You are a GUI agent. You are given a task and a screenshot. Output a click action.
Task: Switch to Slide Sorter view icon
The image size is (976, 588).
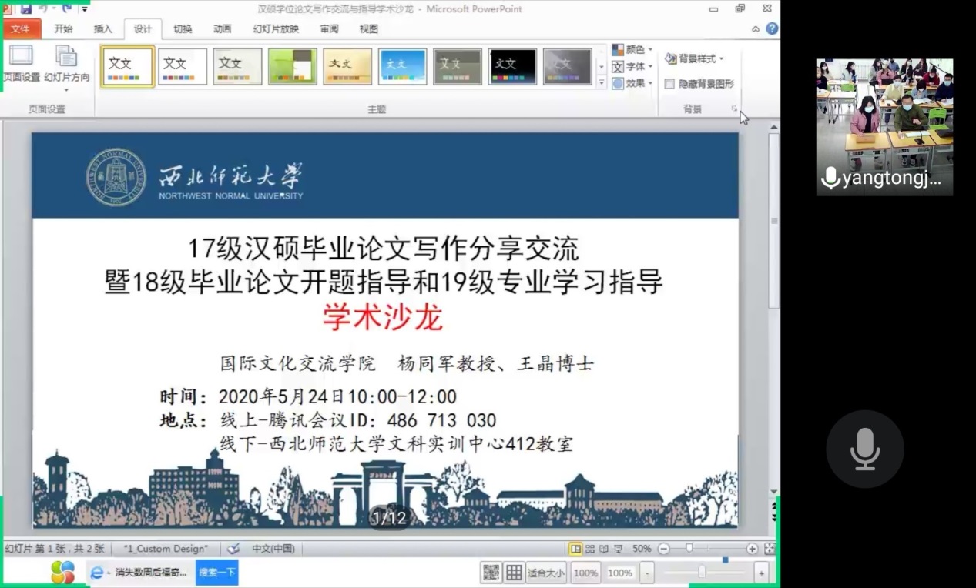pyautogui.click(x=590, y=549)
